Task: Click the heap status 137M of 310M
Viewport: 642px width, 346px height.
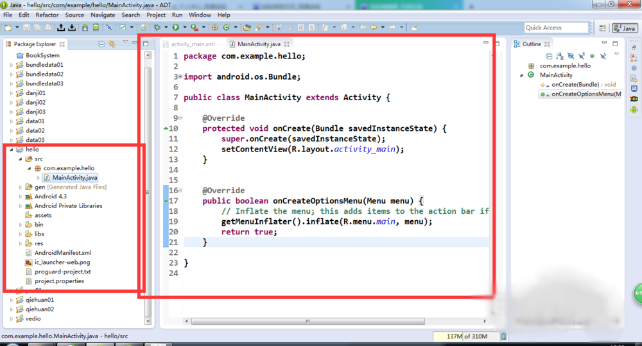Action: coord(466,336)
